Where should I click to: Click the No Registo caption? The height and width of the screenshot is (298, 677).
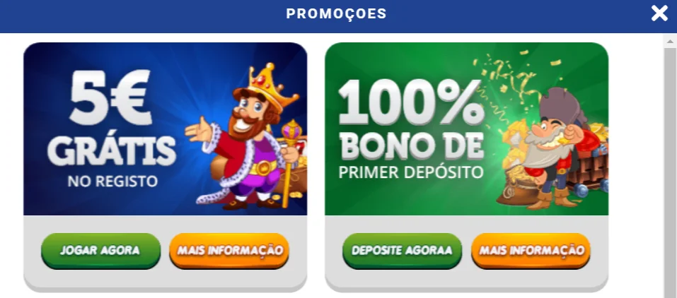pyautogui.click(x=112, y=181)
